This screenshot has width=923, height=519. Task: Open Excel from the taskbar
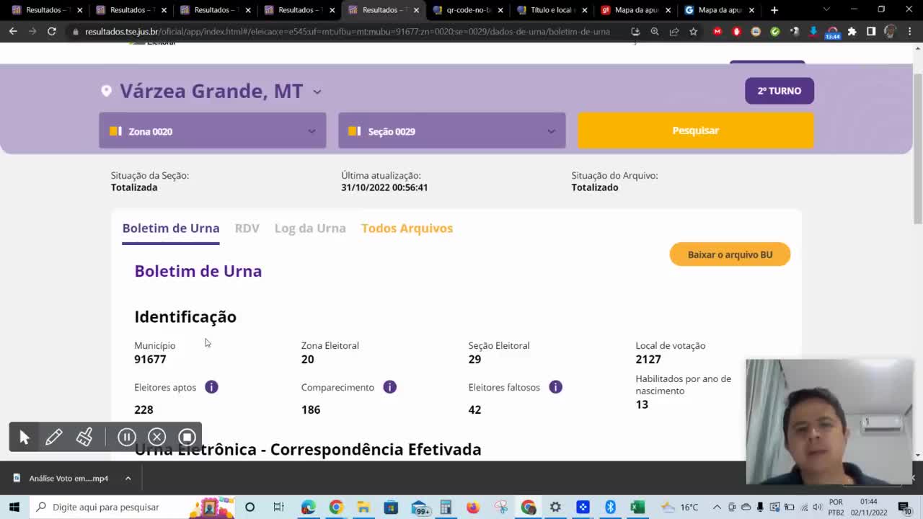[x=637, y=507]
